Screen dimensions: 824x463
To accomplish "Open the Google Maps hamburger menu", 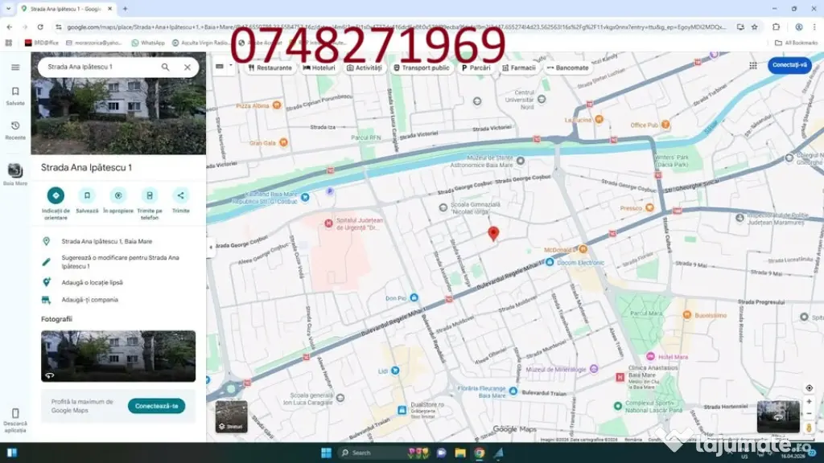I will tap(15, 68).
